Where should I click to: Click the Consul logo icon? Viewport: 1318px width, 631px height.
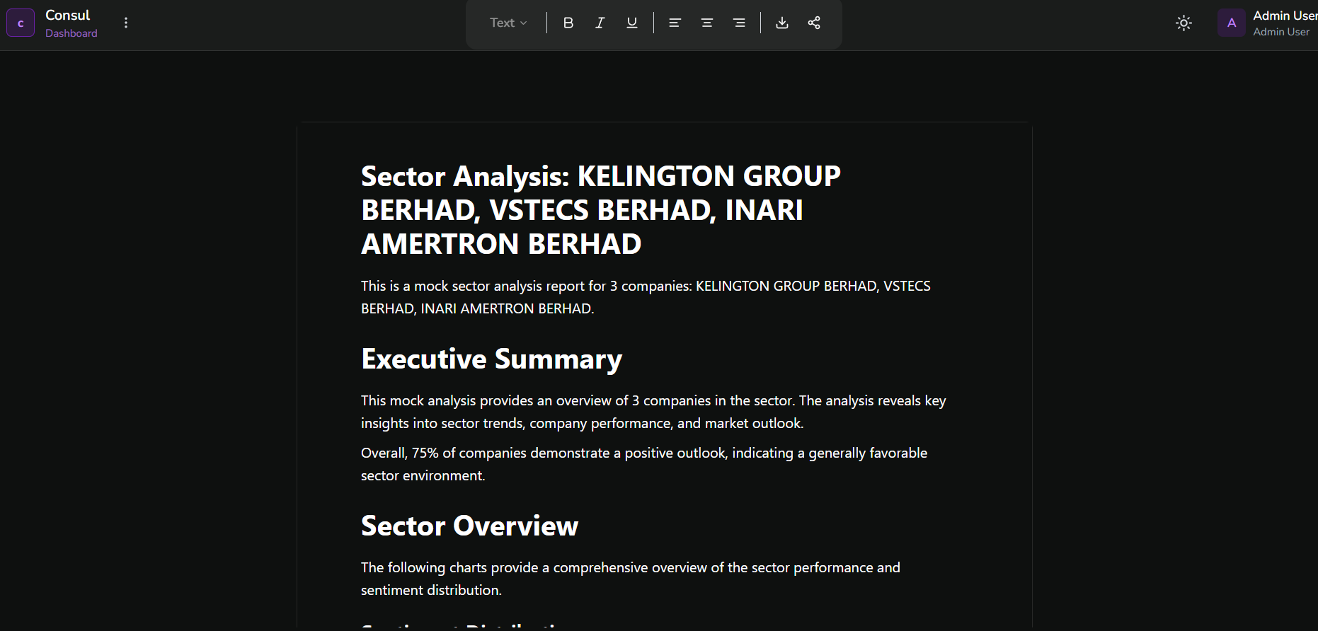(x=21, y=23)
